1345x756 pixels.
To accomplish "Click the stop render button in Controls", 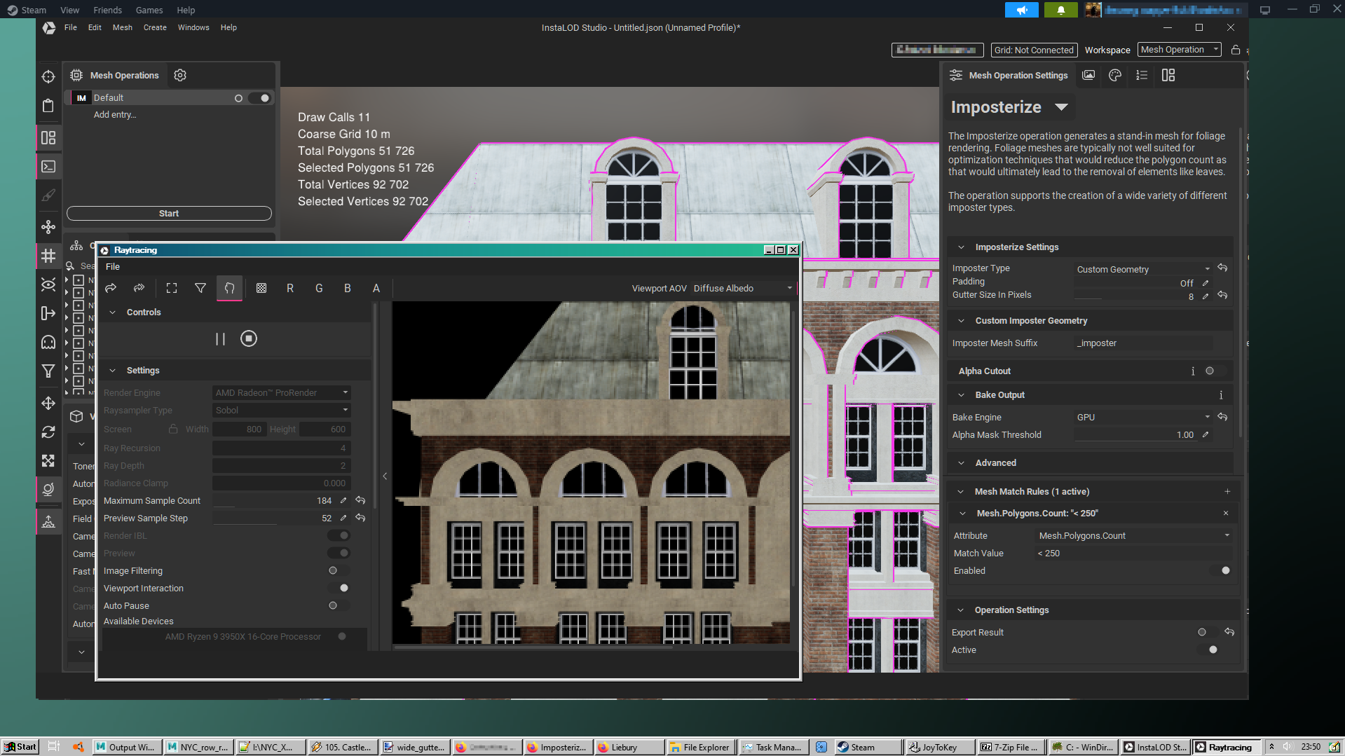I will 248,339.
